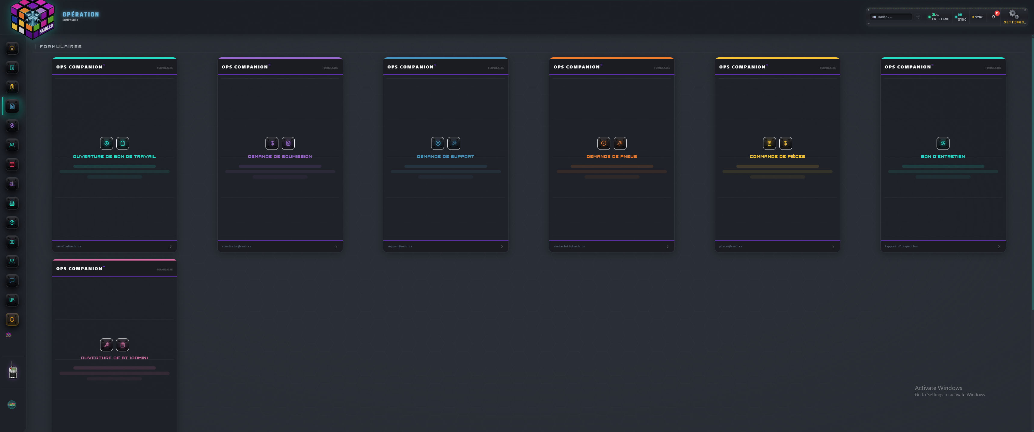
Task: Click the Radio... input field
Action: pos(891,17)
